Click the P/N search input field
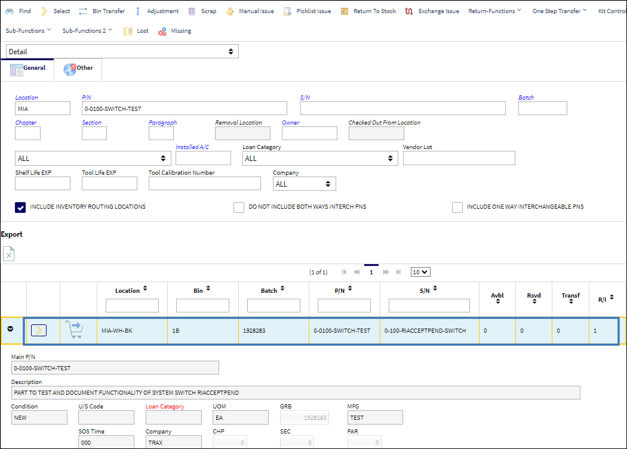This screenshot has width=627, height=449. tap(185, 109)
